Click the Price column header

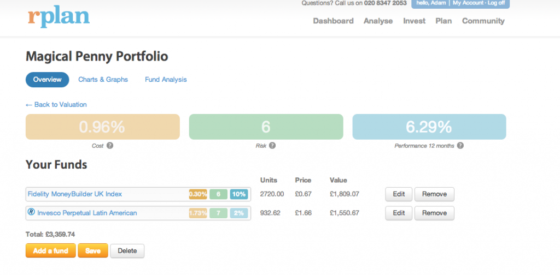pos(303,180)
